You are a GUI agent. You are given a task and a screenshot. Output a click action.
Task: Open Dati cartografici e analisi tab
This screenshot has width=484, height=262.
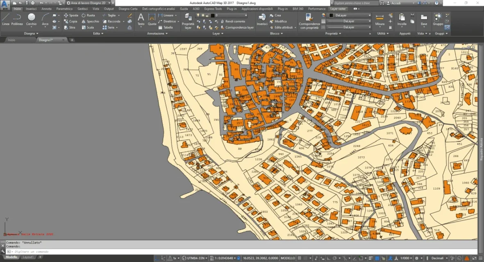(158, 9)
